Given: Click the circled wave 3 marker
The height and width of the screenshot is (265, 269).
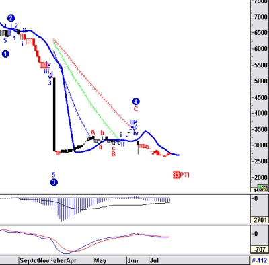Looking at the screenshot, I should (x=54, y=182).
